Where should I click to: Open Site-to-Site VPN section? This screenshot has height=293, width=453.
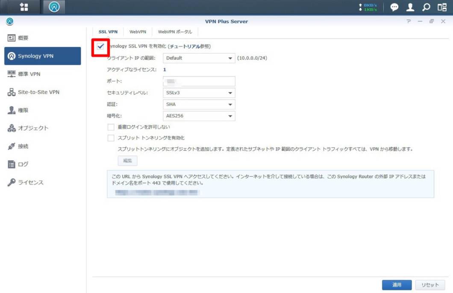pyautogui.click(x=42, y=92)
